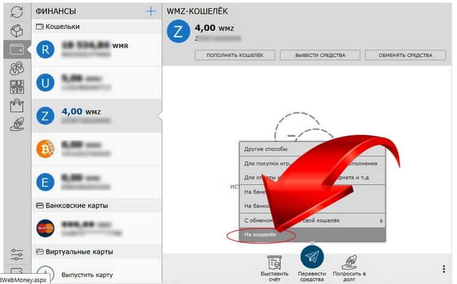Expand С обменом на свой кошелёк submenu arrow
This screenshot has width=457, height=284.
coord(381,221)
